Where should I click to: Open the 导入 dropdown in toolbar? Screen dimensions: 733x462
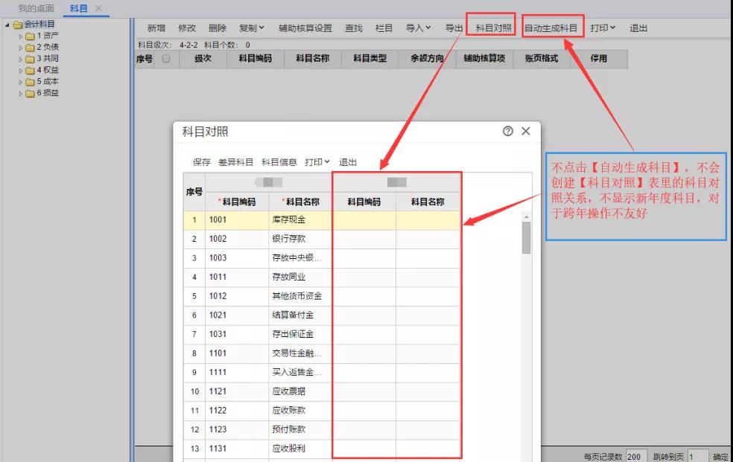pos(418,28)
